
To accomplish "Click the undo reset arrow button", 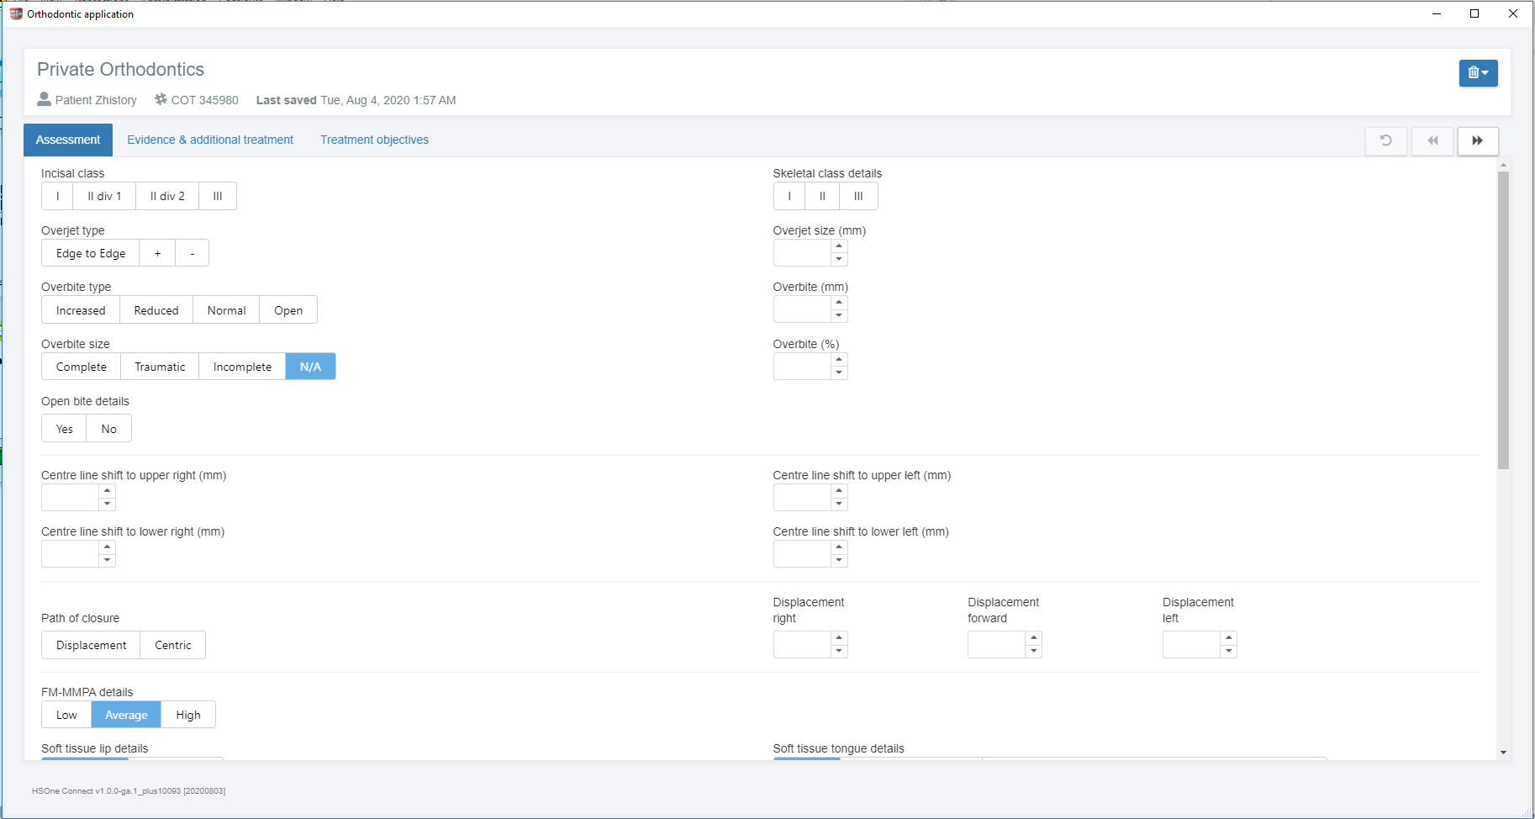I will [1386, 140].
